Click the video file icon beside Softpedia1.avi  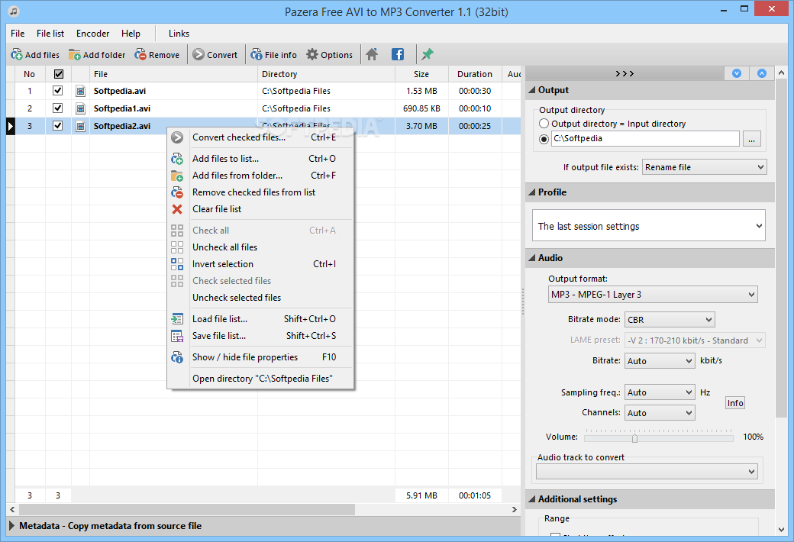[x=80, y=108]
